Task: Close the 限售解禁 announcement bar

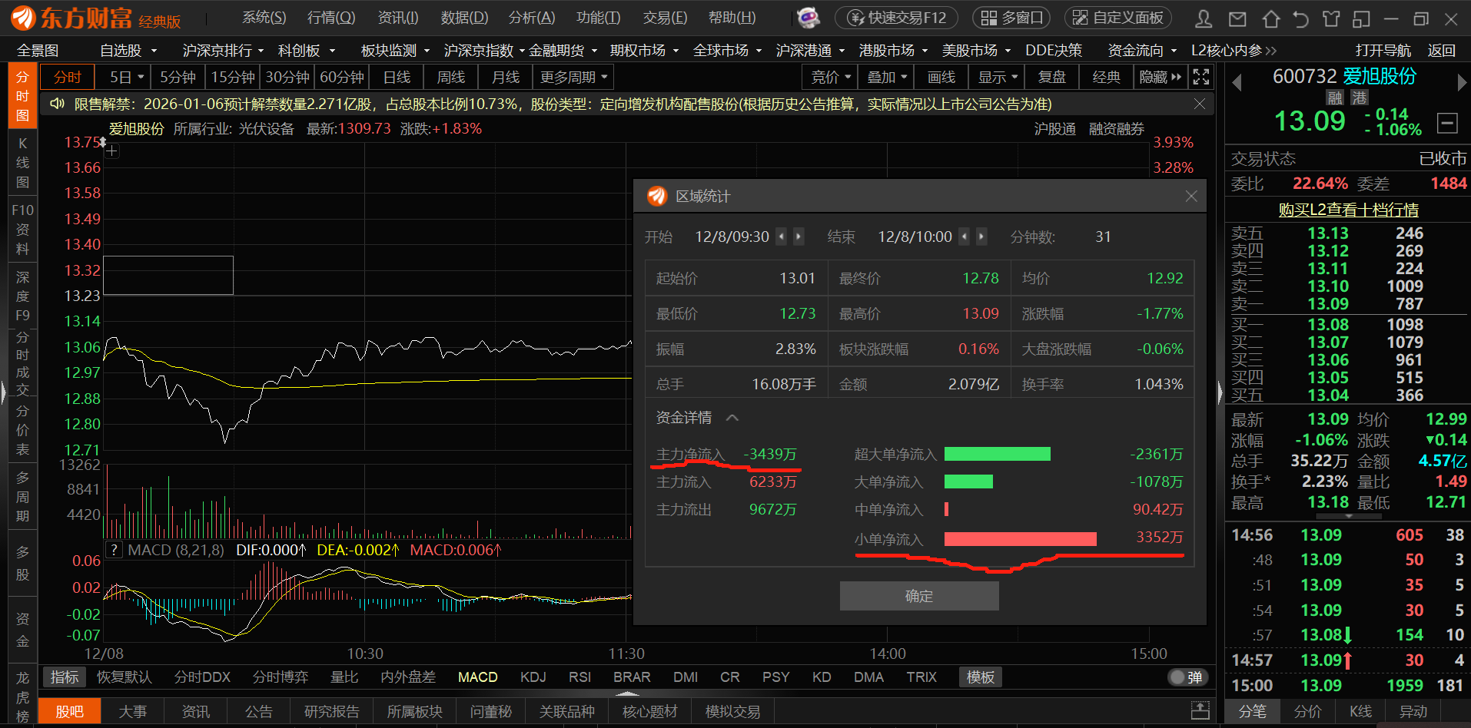Action: [x=1200, y=104]
